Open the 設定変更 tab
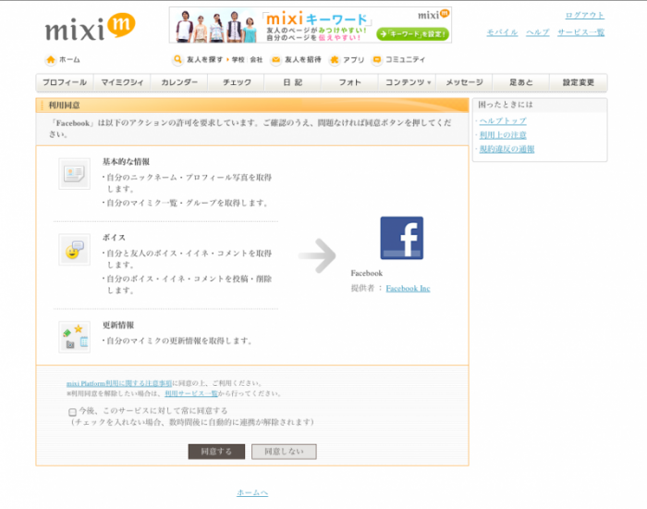The height and width of the screenshot is (509, 647). [x=578, y=82]
